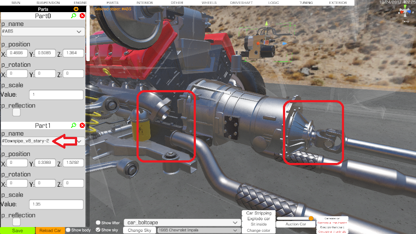
Task: Click the Parts panel header
Action: (43, 9)
